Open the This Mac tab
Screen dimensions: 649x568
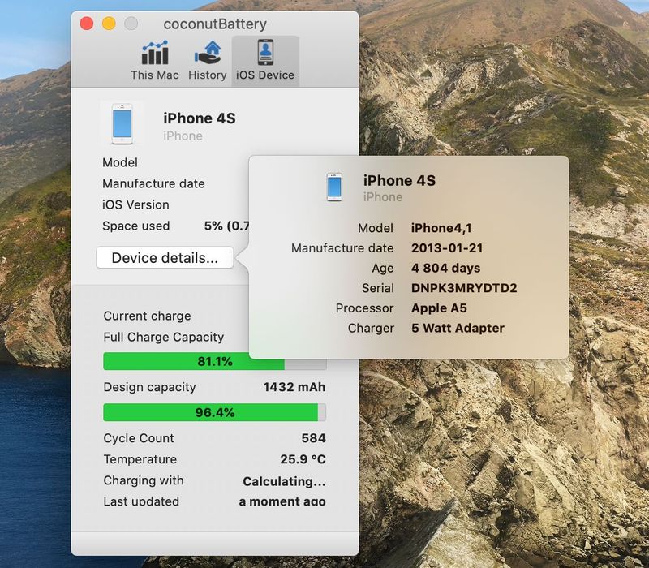click(155, 60)
